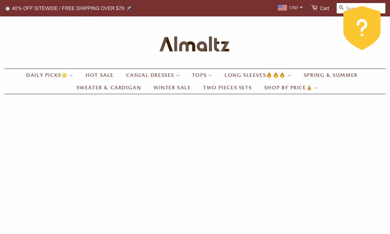
Task: Click the Almaltz logo
Action: (194, 44)
